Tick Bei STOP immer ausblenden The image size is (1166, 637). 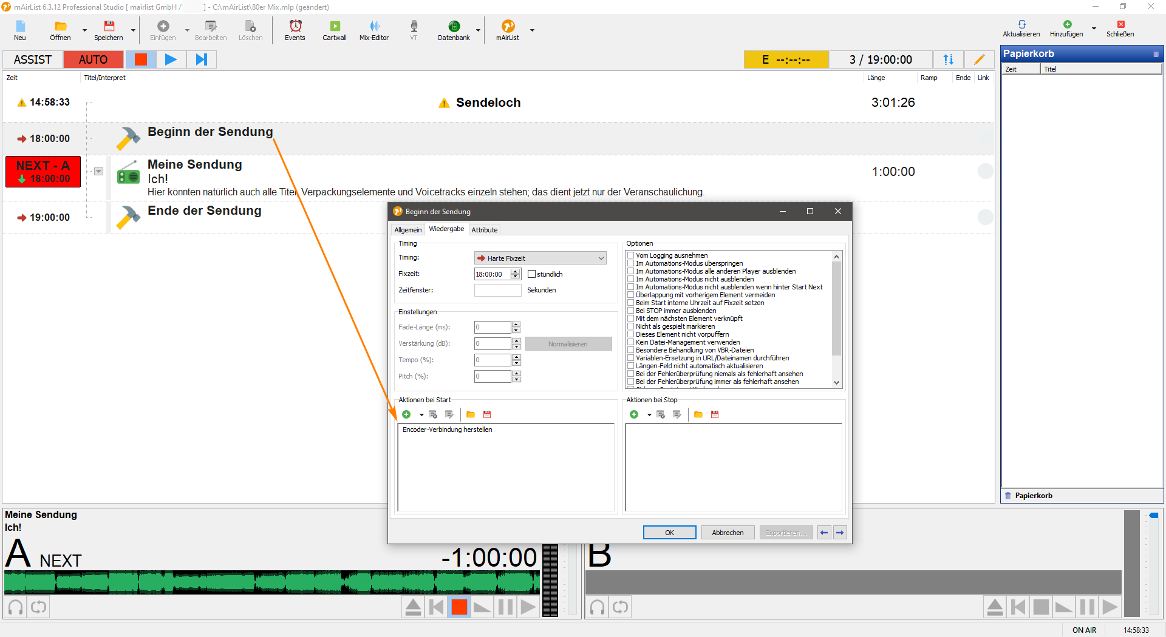click(631, 311)
